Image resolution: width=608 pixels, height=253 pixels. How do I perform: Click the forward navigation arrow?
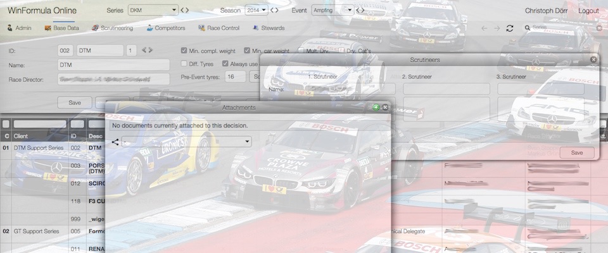[x=497, y=28]
